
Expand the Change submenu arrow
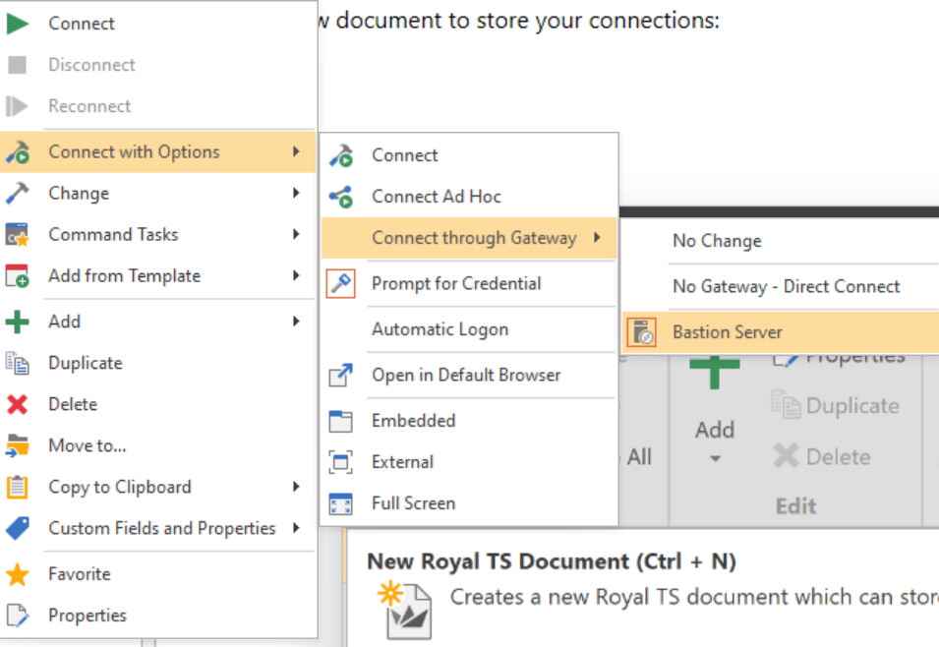pyautogui.click(x=295, y=194)
